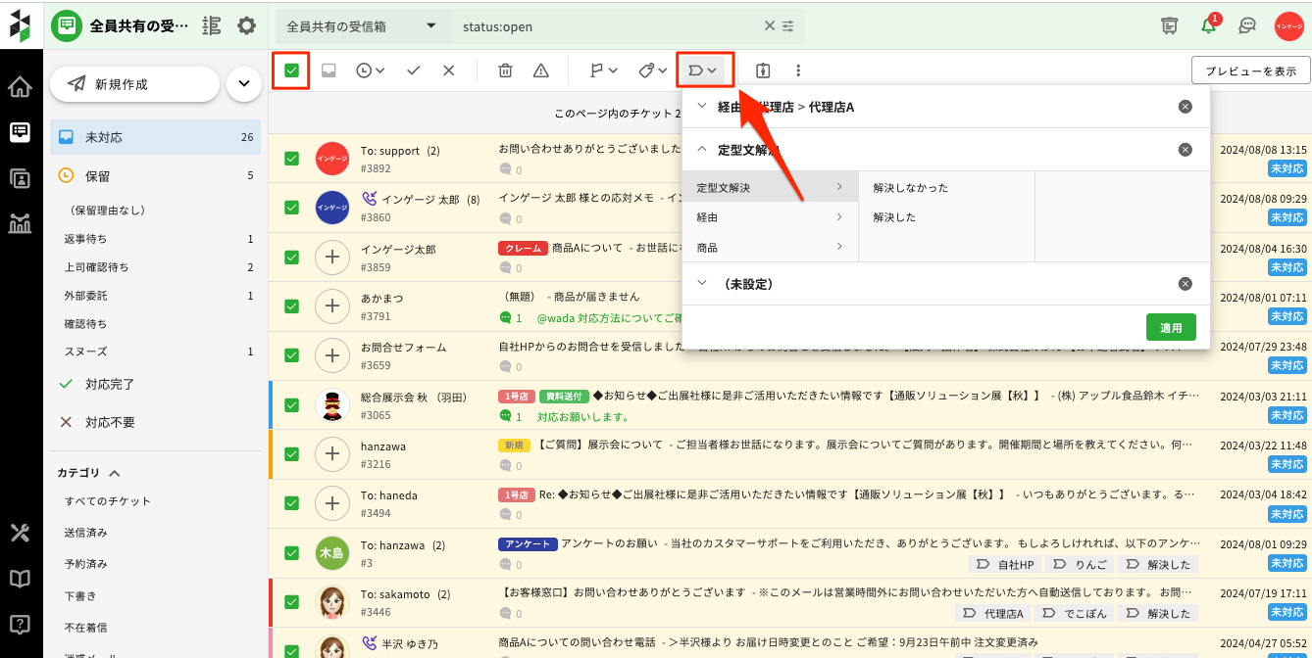
Task: Open the snooze clock dropdown in toolbar
Action: tap(370, 70)
